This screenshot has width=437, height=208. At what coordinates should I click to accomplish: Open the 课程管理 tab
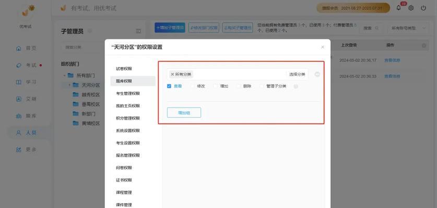(x=133, y=192)
